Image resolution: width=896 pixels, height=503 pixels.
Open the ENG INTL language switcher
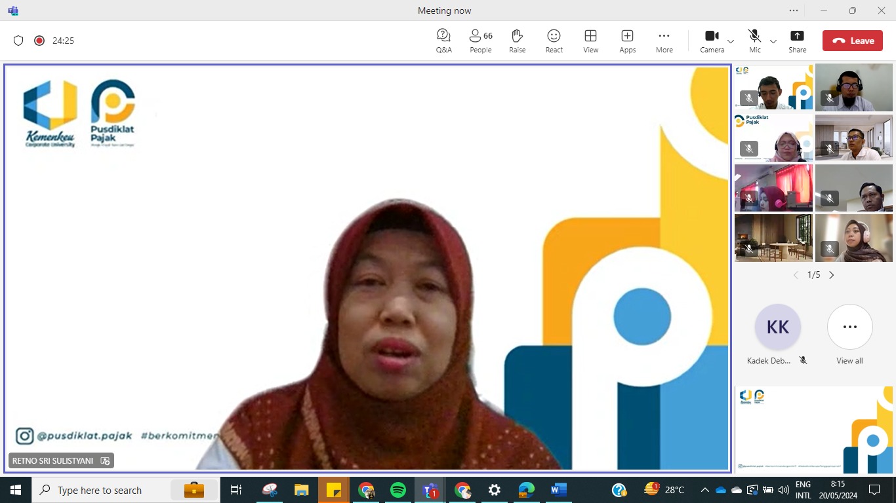pos(803,489)
